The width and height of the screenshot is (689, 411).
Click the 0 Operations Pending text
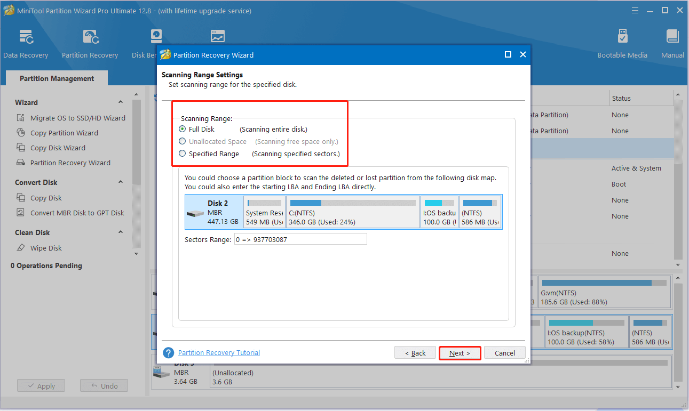pos(46,265)
